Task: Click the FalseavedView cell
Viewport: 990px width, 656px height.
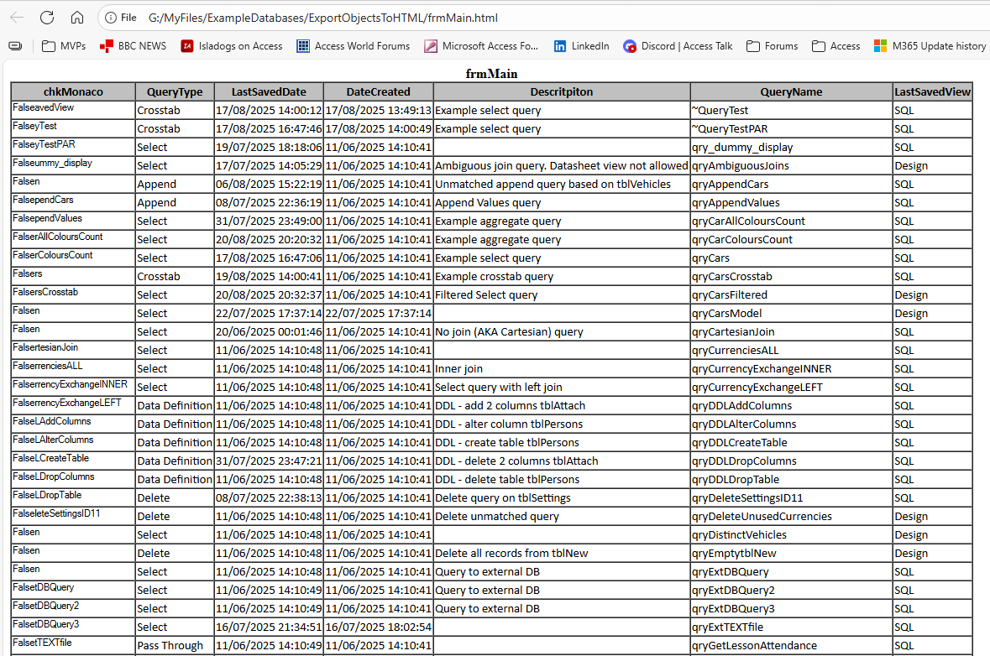Action: point(73,111)
